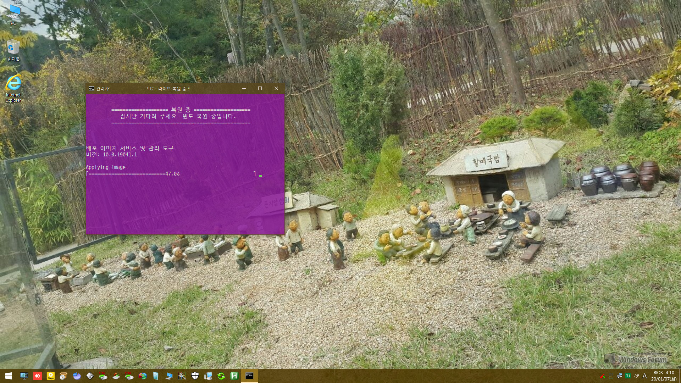Launch Internet Explorer from desktop

point(13,89)
